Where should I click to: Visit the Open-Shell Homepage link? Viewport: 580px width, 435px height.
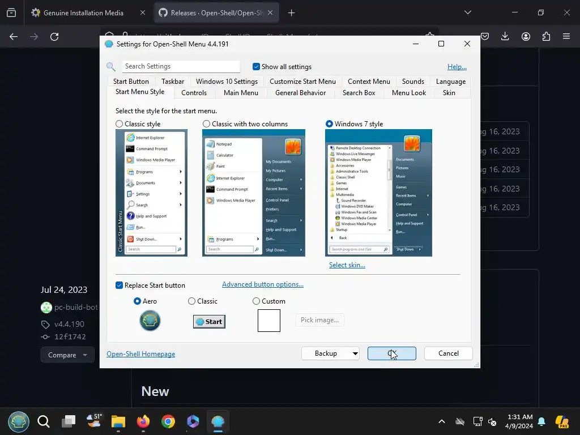(141, 353)
